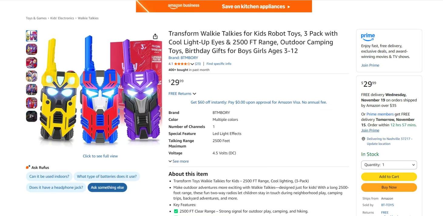Click the Ask Rufus icon
The width and height of the screenshot is (443, 216).
coord(28,167)
